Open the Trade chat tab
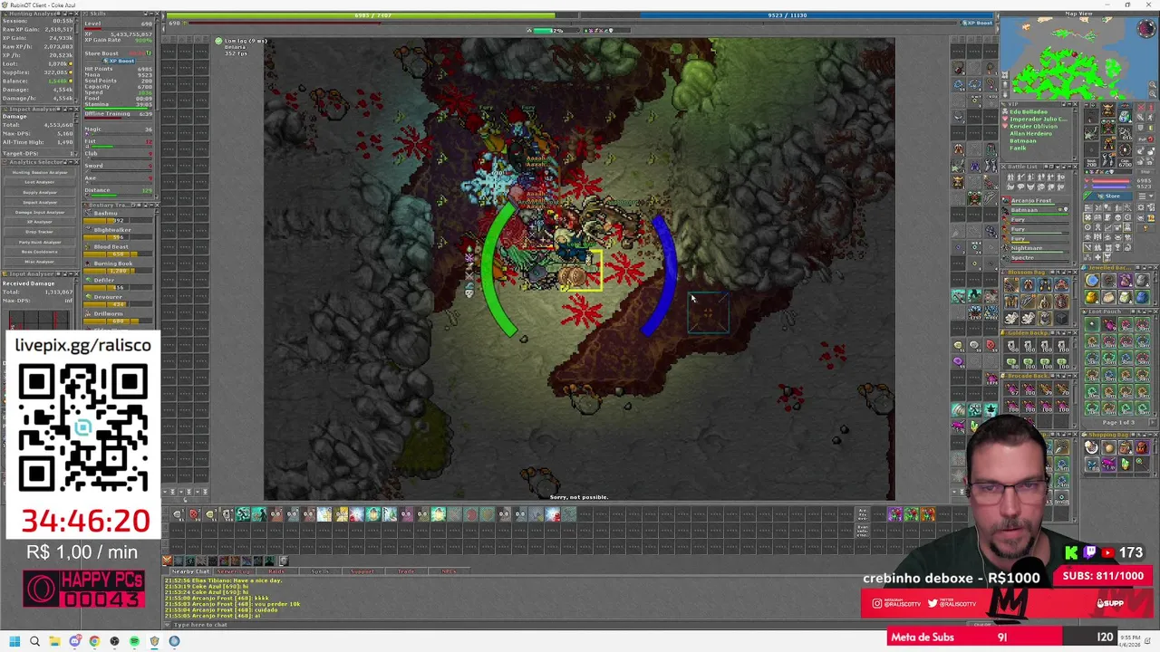Screen dimensions: 1160x652 pos(405,571)
